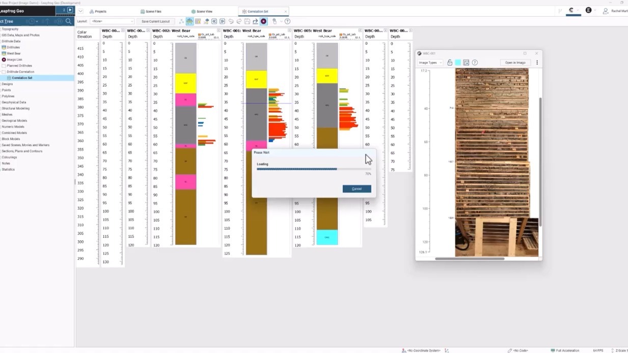
Task: Click the connected nodes icon after Save Current Layout
Action: click(x=181, y=21)
